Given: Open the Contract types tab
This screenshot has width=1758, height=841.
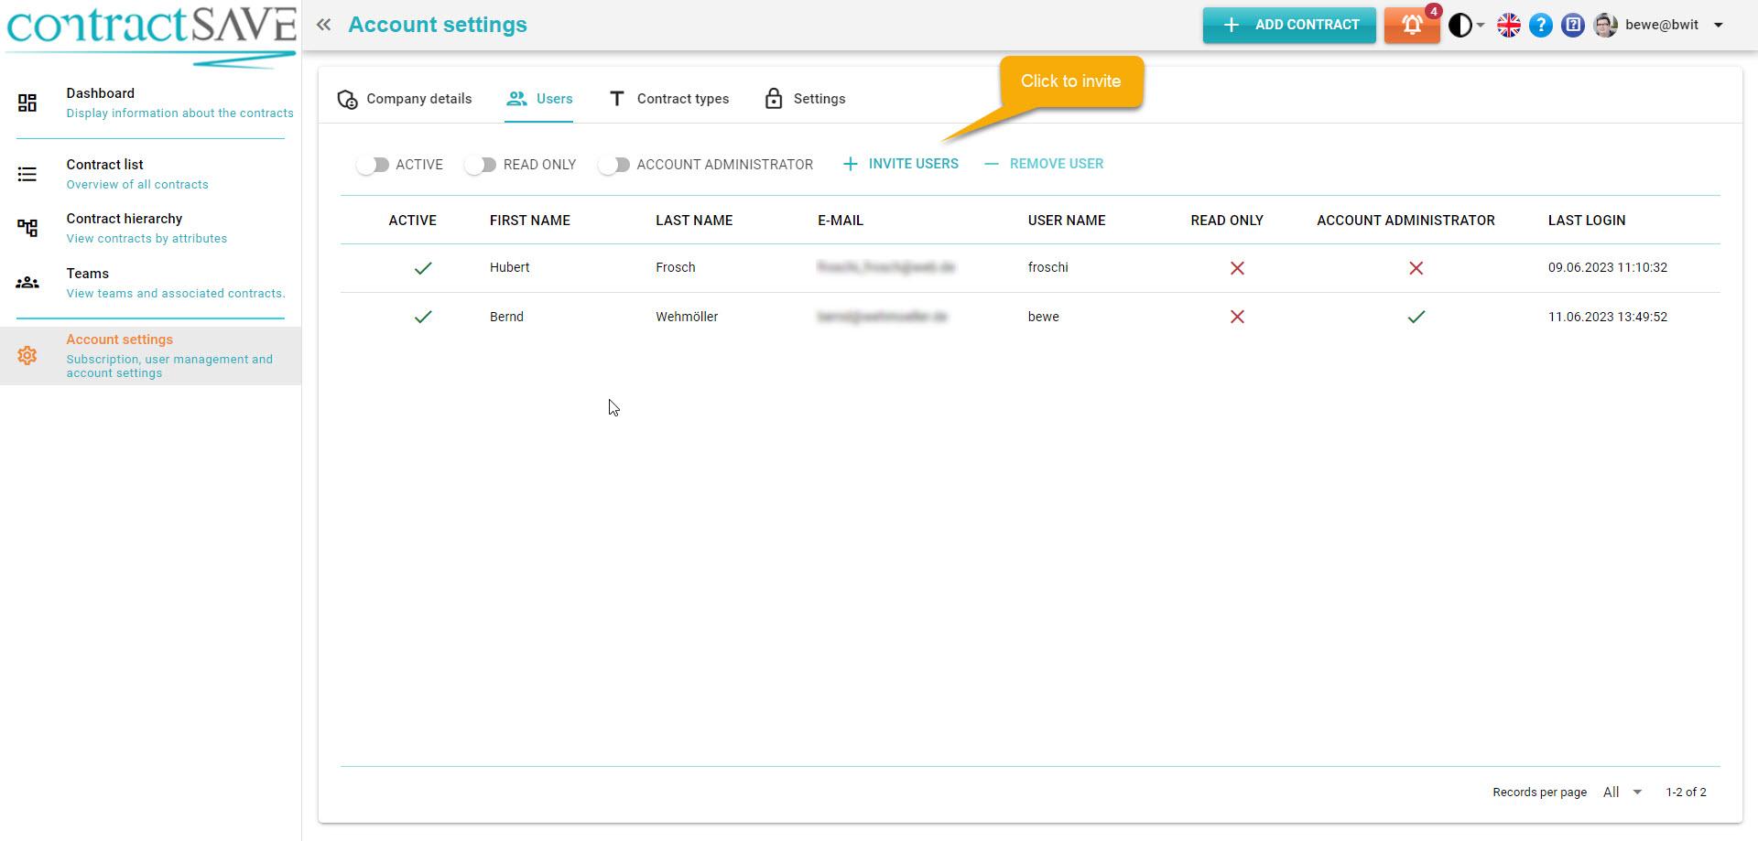Looking at the screenshot, I should 669,99.
